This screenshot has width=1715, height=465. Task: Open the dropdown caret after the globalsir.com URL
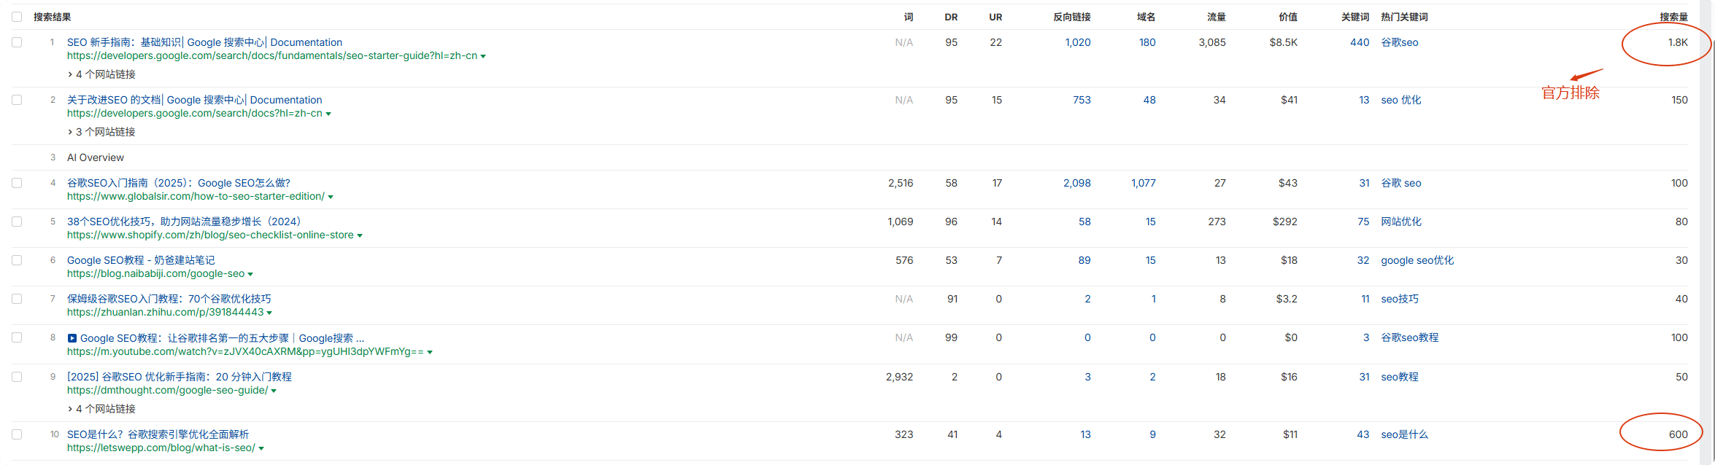click(x=331, y=197)
